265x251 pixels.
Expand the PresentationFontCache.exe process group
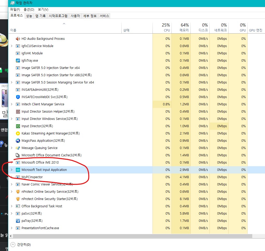[11, 228]
